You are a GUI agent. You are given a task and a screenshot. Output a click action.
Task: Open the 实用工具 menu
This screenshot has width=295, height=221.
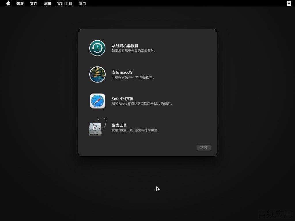click(65, 3)
